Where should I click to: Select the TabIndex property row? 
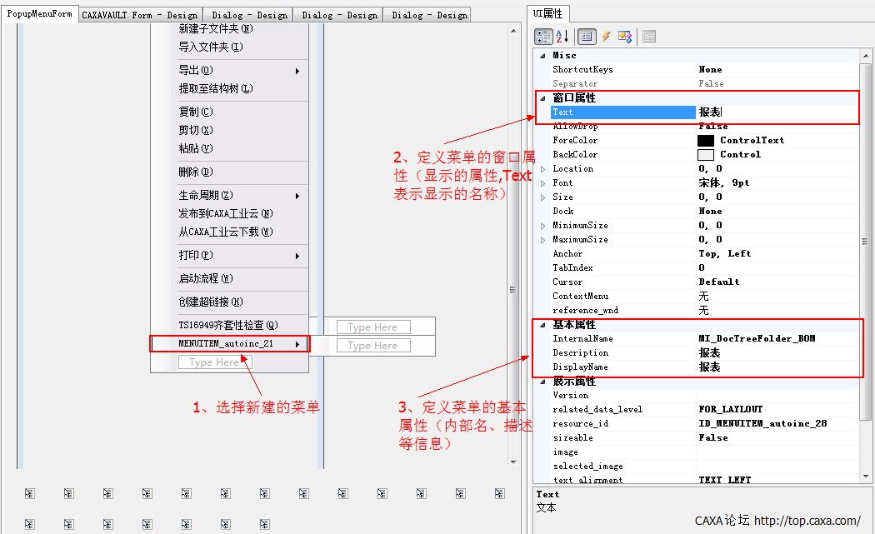coord(704,268)
